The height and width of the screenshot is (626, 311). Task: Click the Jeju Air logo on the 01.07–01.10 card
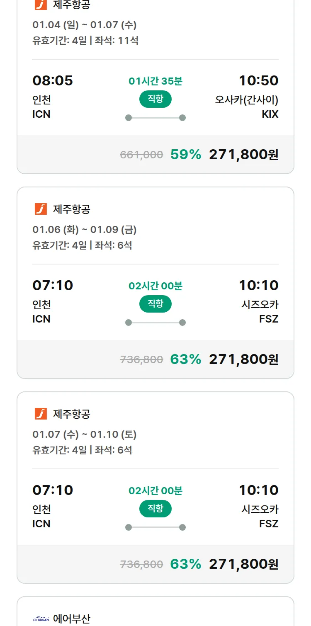click(x=41, y=414)
